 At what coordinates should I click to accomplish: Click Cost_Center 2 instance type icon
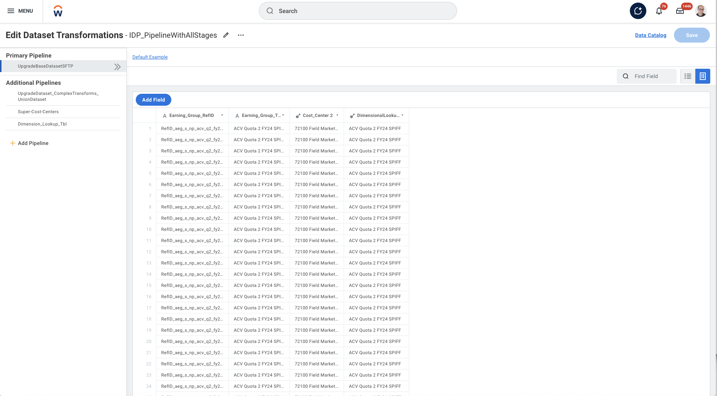pyautogui.click(x=298, y=116)
